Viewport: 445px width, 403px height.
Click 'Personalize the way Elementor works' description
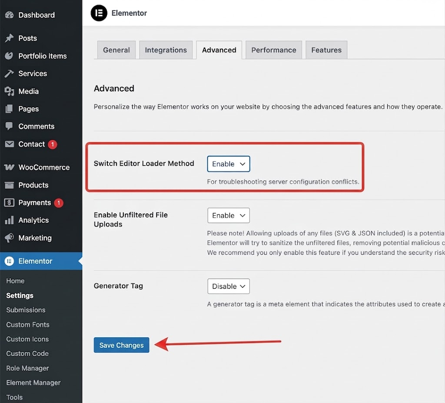[268, 107]
